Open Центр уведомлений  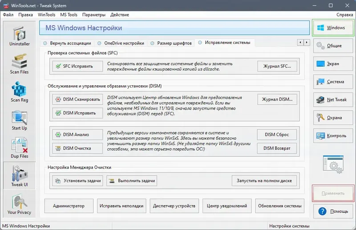(x=227, y=206)
